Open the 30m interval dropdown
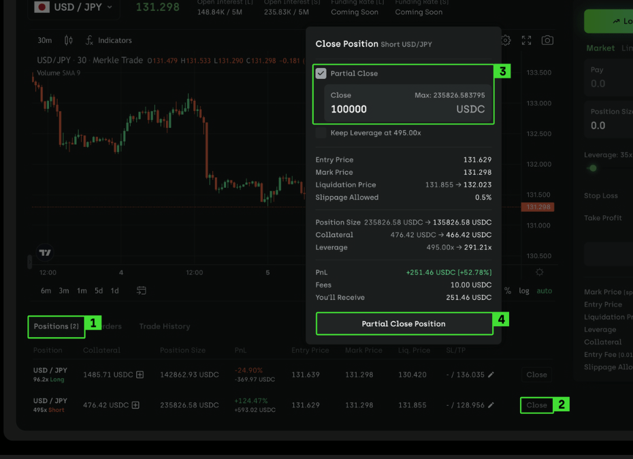633x459 pixels. [x=45, y=41]
